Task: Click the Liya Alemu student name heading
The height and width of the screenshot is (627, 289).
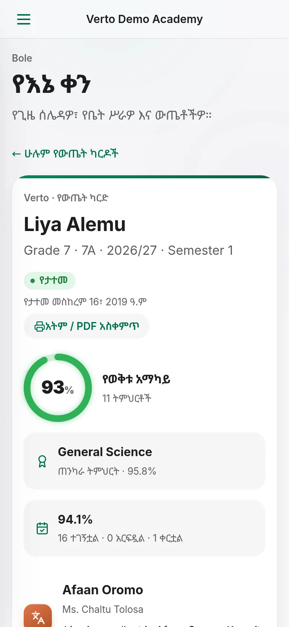Action: [x=75, y=224]
